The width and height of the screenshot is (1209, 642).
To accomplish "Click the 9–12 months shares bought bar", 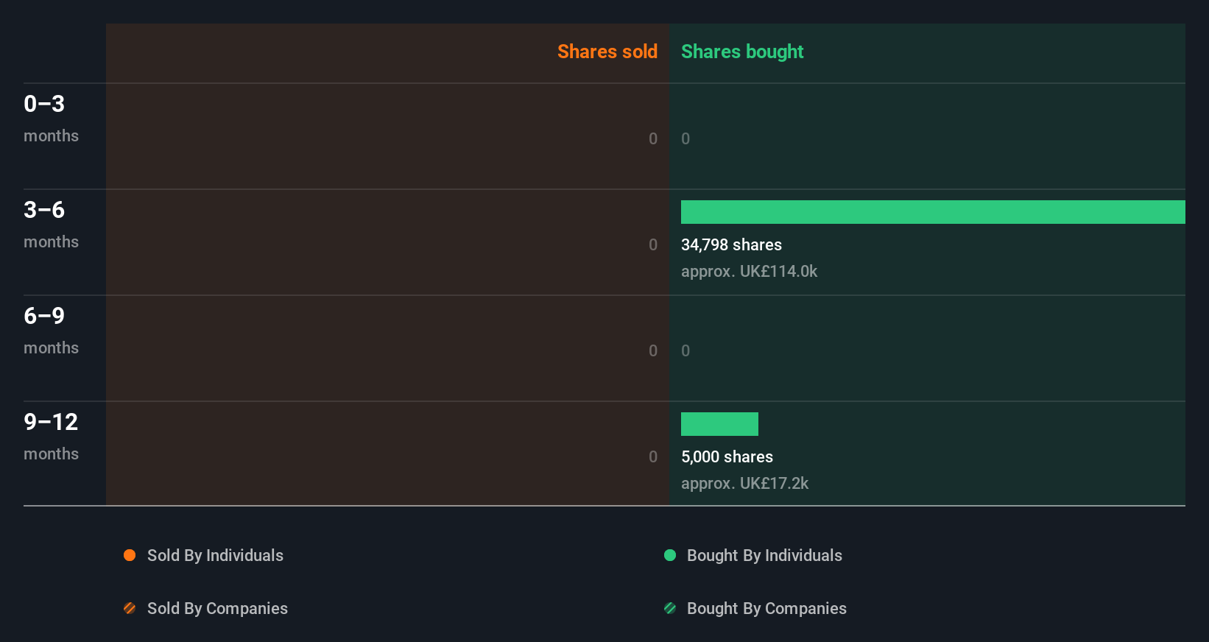I will coord(719,424).
